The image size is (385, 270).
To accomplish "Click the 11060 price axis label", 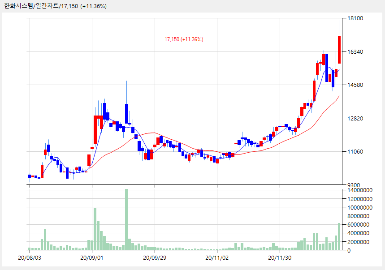I will point(355,152).
